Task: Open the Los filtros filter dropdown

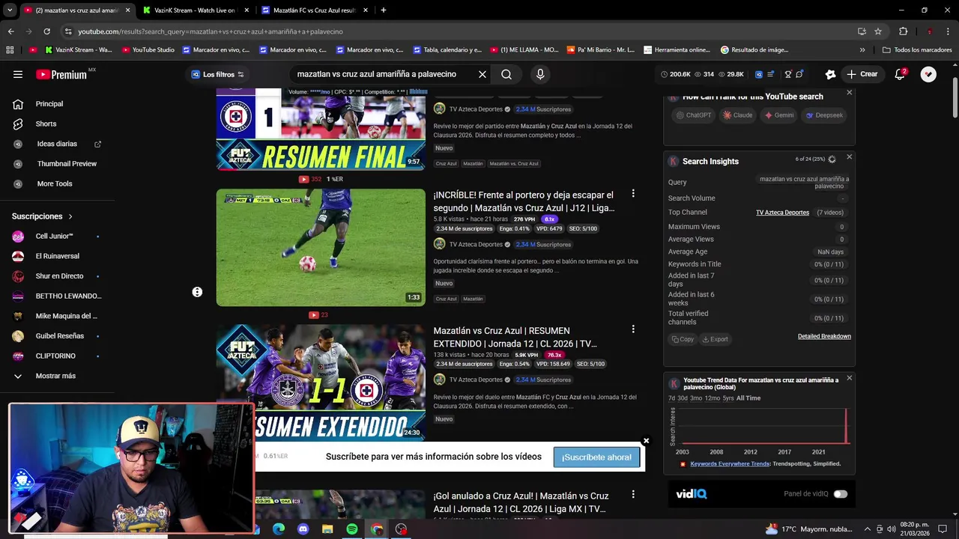Action: tap(217, 74)
